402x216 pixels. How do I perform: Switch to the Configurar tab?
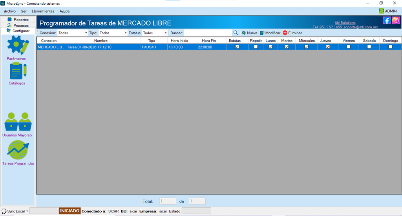18,31
